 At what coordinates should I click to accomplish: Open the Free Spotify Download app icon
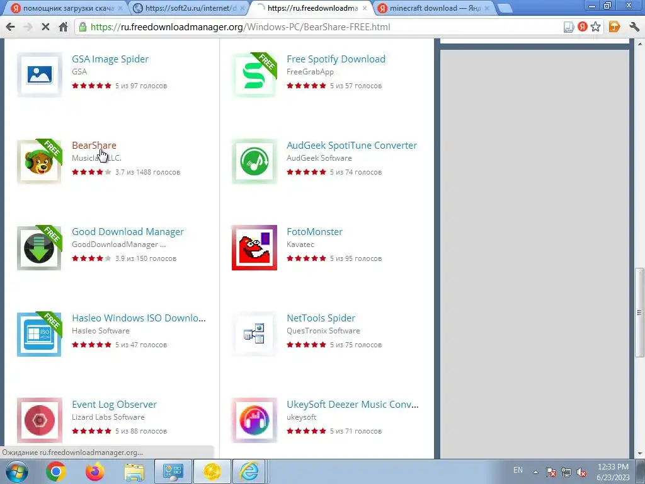(x=254, y=74)
